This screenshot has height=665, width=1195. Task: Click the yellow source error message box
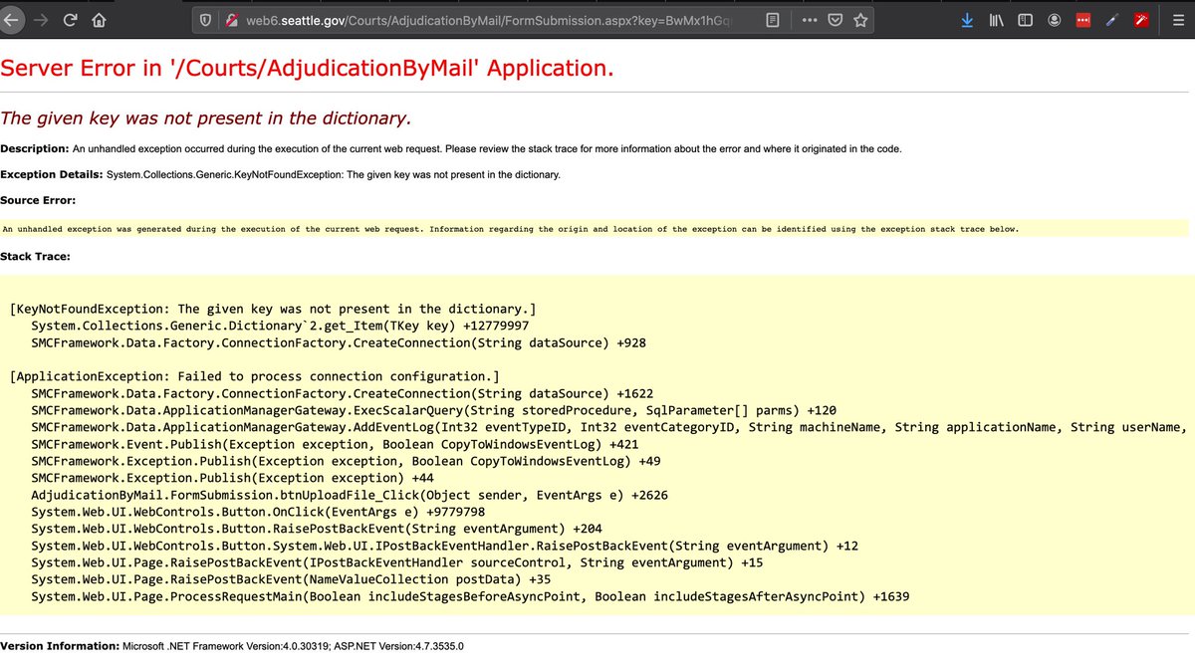click(x=595, y=229)
